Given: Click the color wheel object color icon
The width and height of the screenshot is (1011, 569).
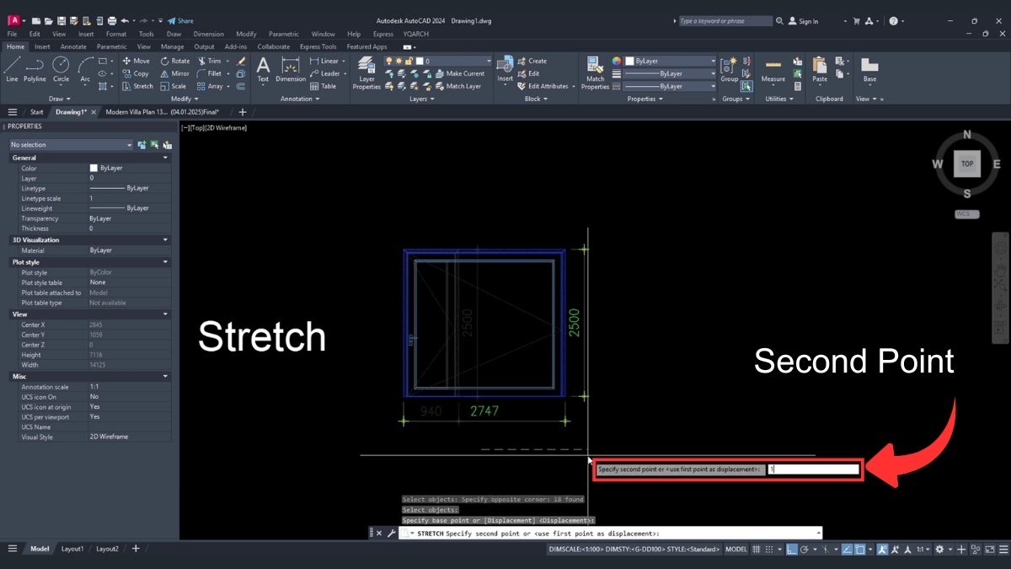Looking at the screenshot, I should [x=616, y=61].
